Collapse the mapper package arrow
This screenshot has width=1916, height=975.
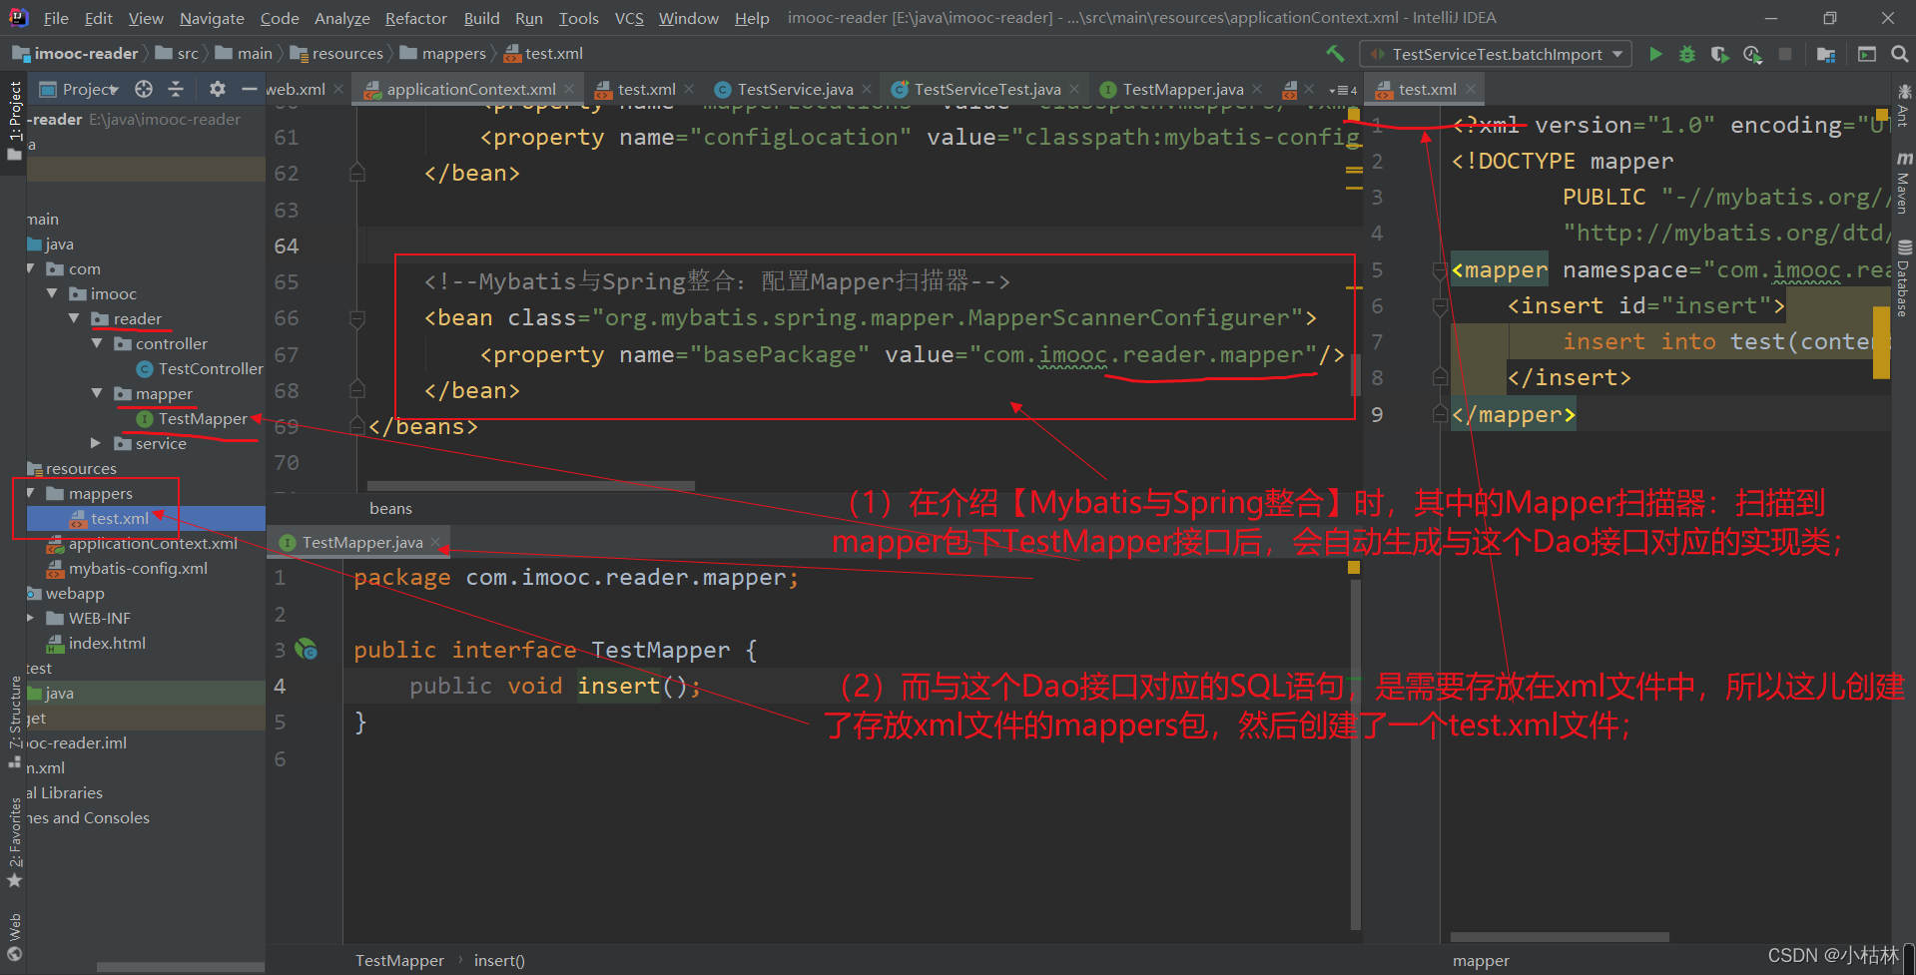click(x=97, y=393)
